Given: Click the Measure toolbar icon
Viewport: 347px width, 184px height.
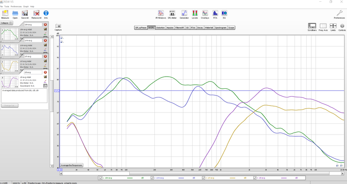Looking at the screenshot, I should (5, 13).
